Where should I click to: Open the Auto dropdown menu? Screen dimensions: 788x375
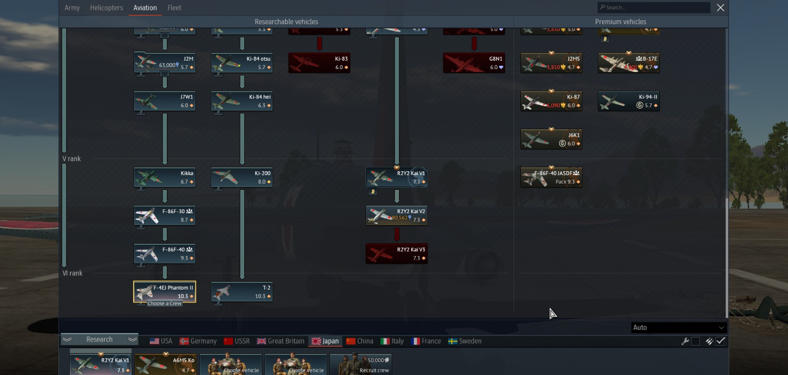pyautogui.click(x=679, y=328)
